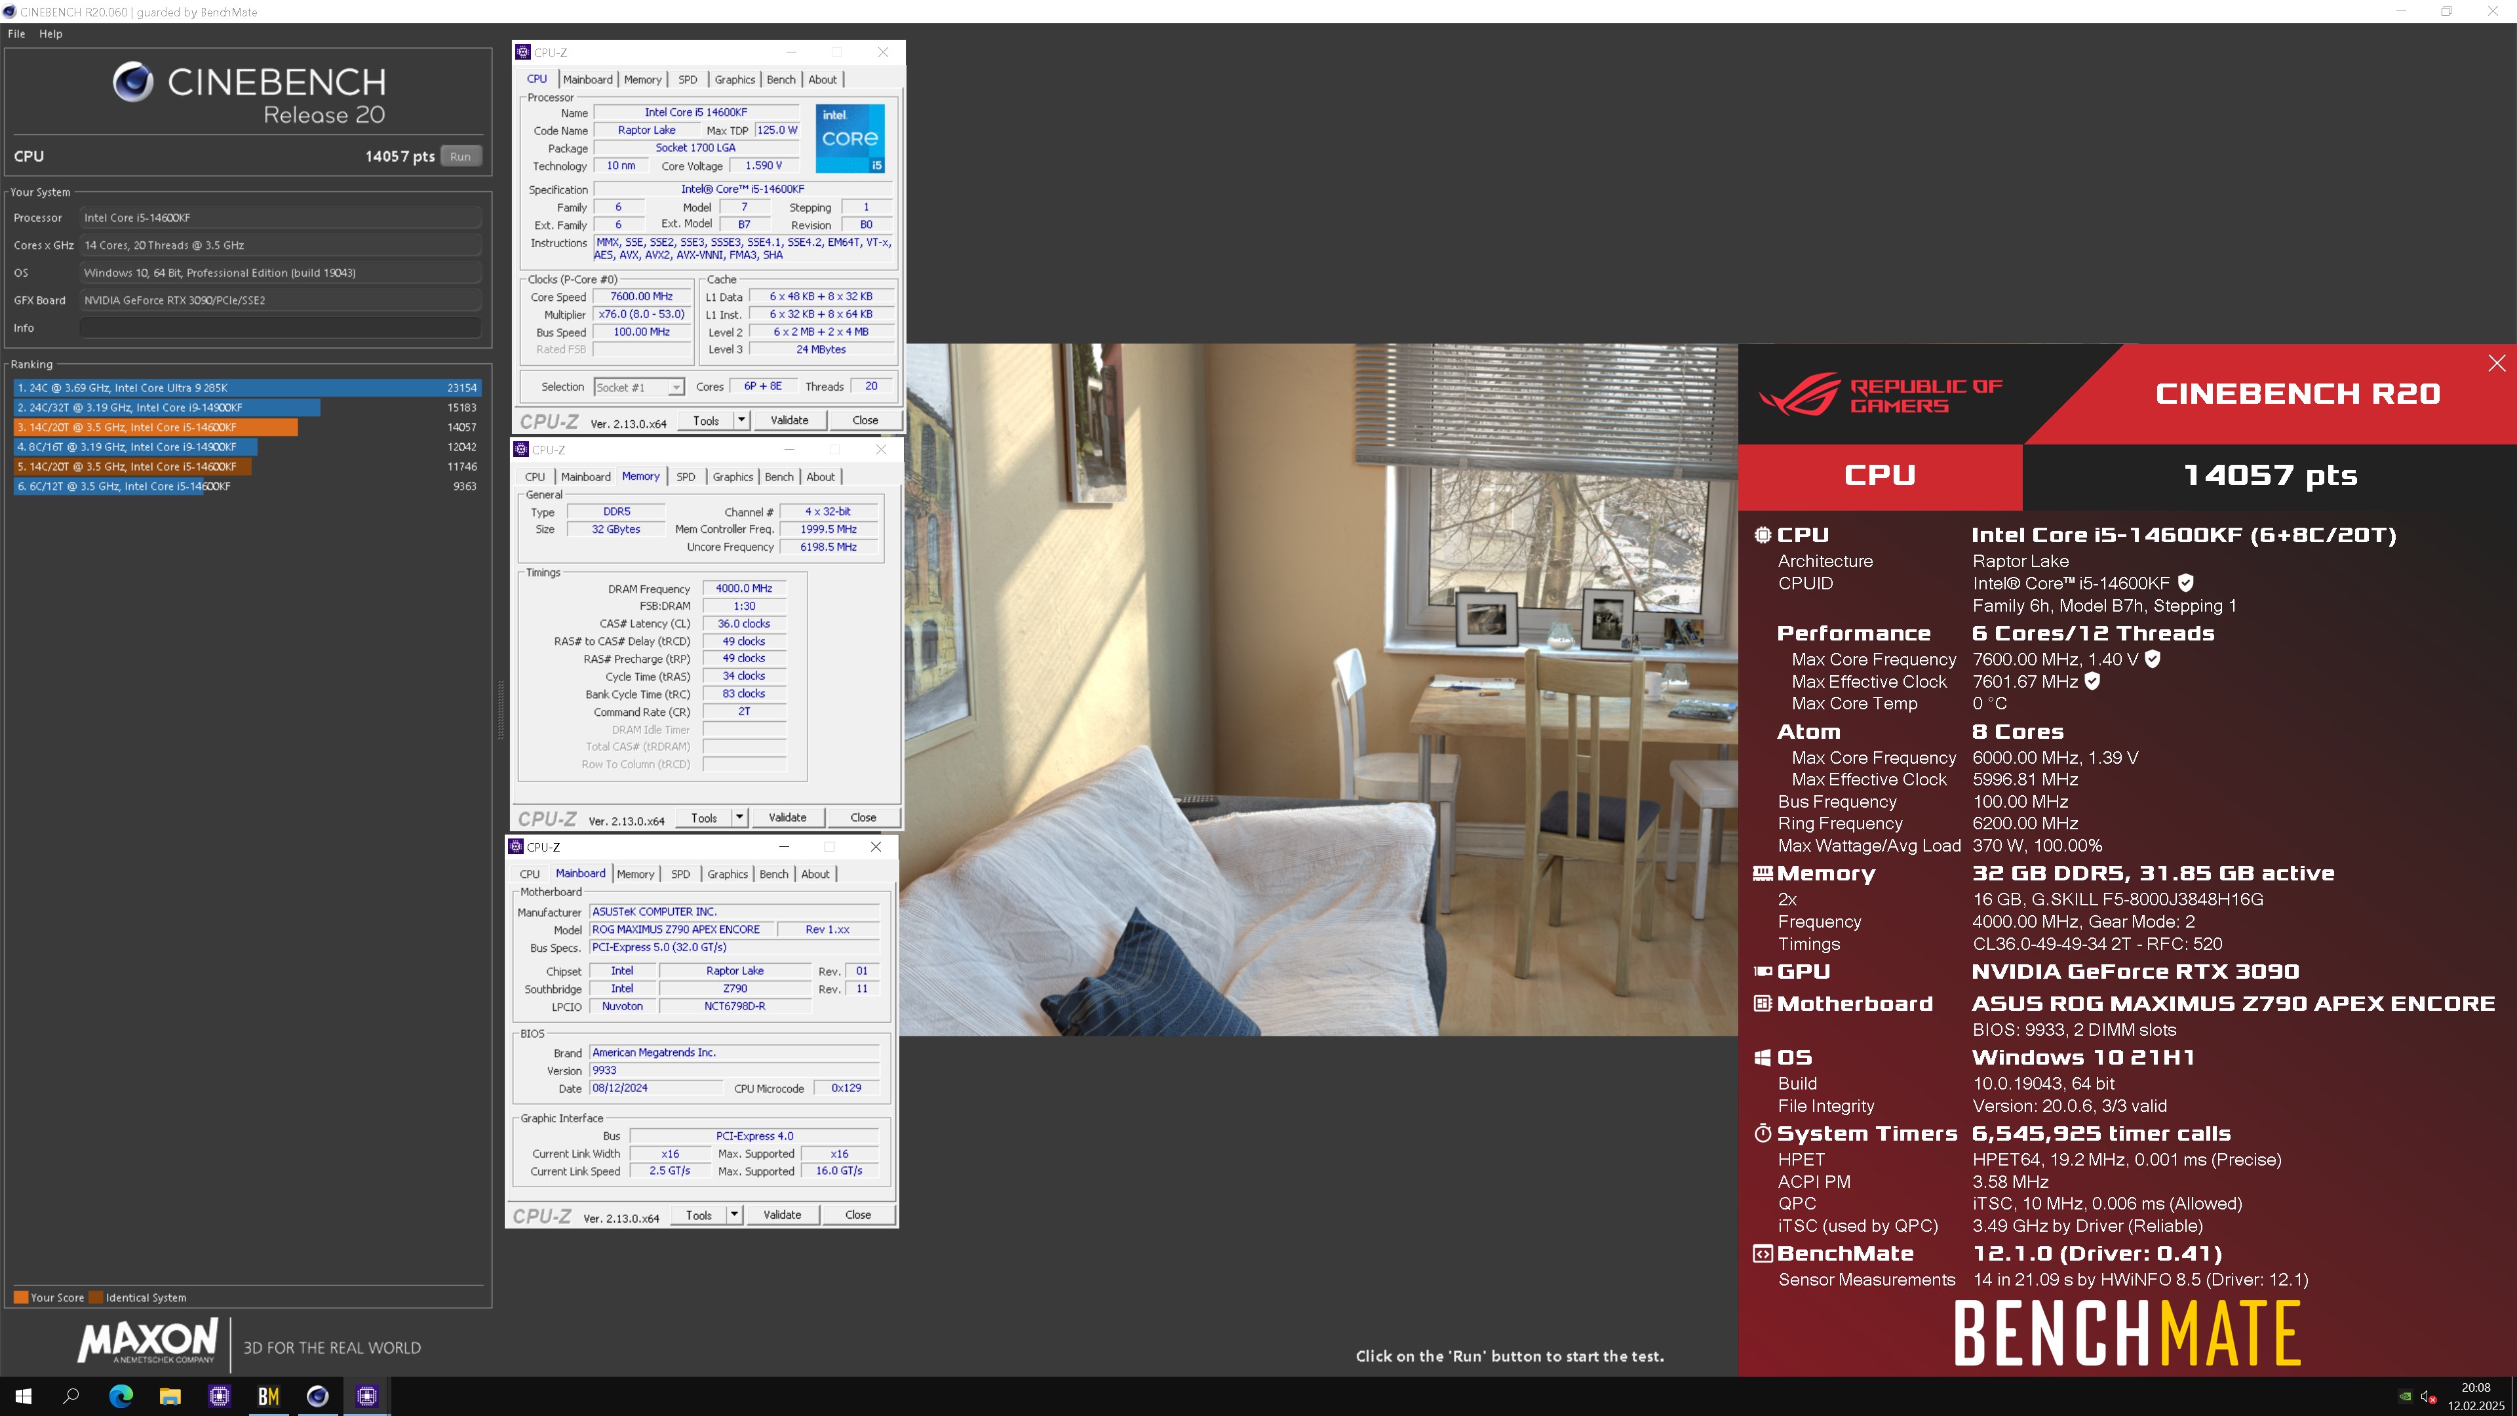Expand Tools dropdown arrow in Memory CPU-Z window
Screen dimensions: 2517x1416
point(739,817)
